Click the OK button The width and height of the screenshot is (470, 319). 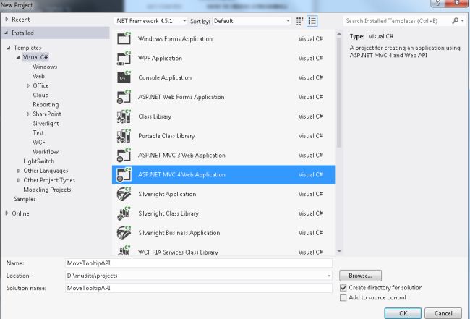coord(403,313)
